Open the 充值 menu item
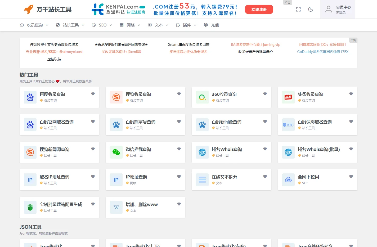Image resolution: width=377 pixels, height=247 pixels. pos(212,25)
